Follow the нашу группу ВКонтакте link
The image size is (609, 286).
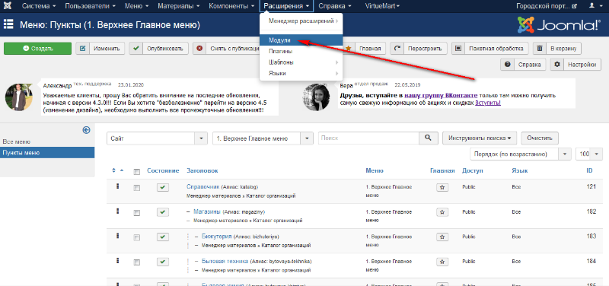(441, 95)
